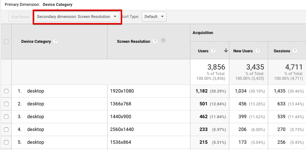Click the Acquisition group header
Screen dimensions: 306x150
tap(203, 33)
